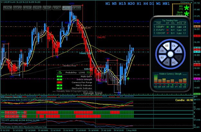Click the +1778 pips label near peak
Screen dimensions: 201x132
[71, 4]
